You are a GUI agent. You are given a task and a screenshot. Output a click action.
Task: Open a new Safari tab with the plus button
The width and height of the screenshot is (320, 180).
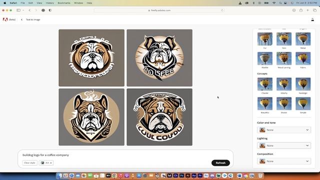click(308, 10)
